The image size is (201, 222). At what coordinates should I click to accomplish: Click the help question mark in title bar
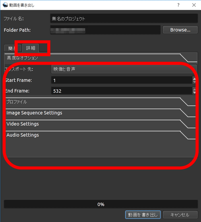point(178,5)
